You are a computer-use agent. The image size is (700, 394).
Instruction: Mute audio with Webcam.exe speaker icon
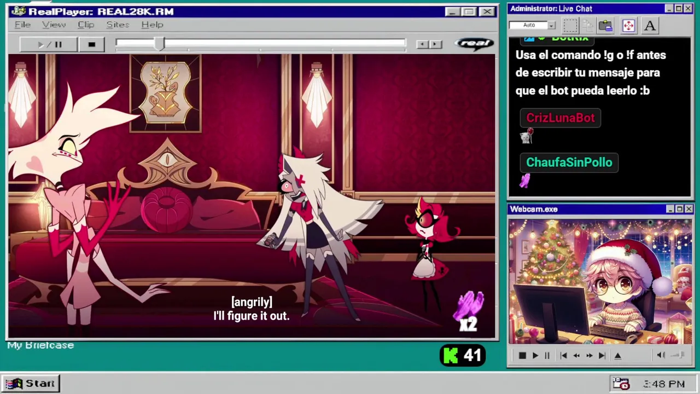(661, 356)
